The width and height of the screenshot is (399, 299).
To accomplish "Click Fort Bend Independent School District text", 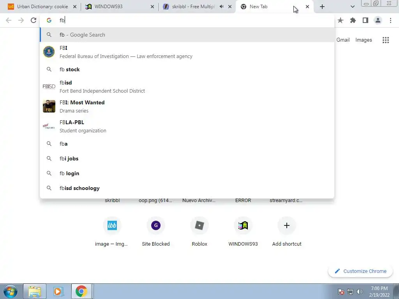I will (102, 91).
